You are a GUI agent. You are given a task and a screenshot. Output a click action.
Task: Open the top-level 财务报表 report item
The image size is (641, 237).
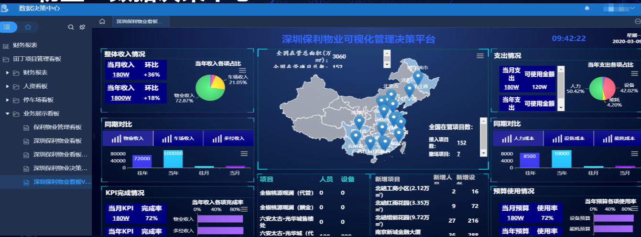point(25,45)
